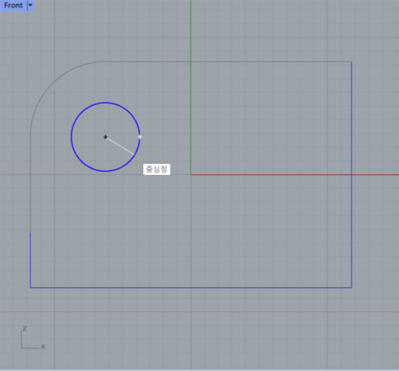Click the 중심점 osnap tooltip label
399x371 pixels.
click(157, 169)
